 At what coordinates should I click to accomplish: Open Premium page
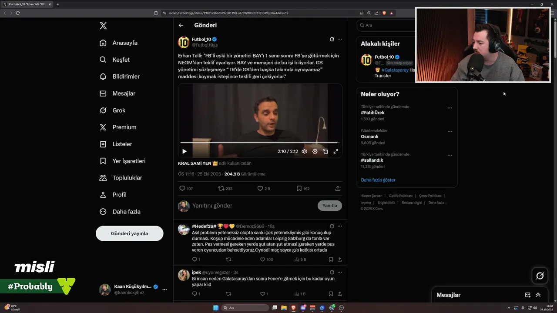point(117,127)
